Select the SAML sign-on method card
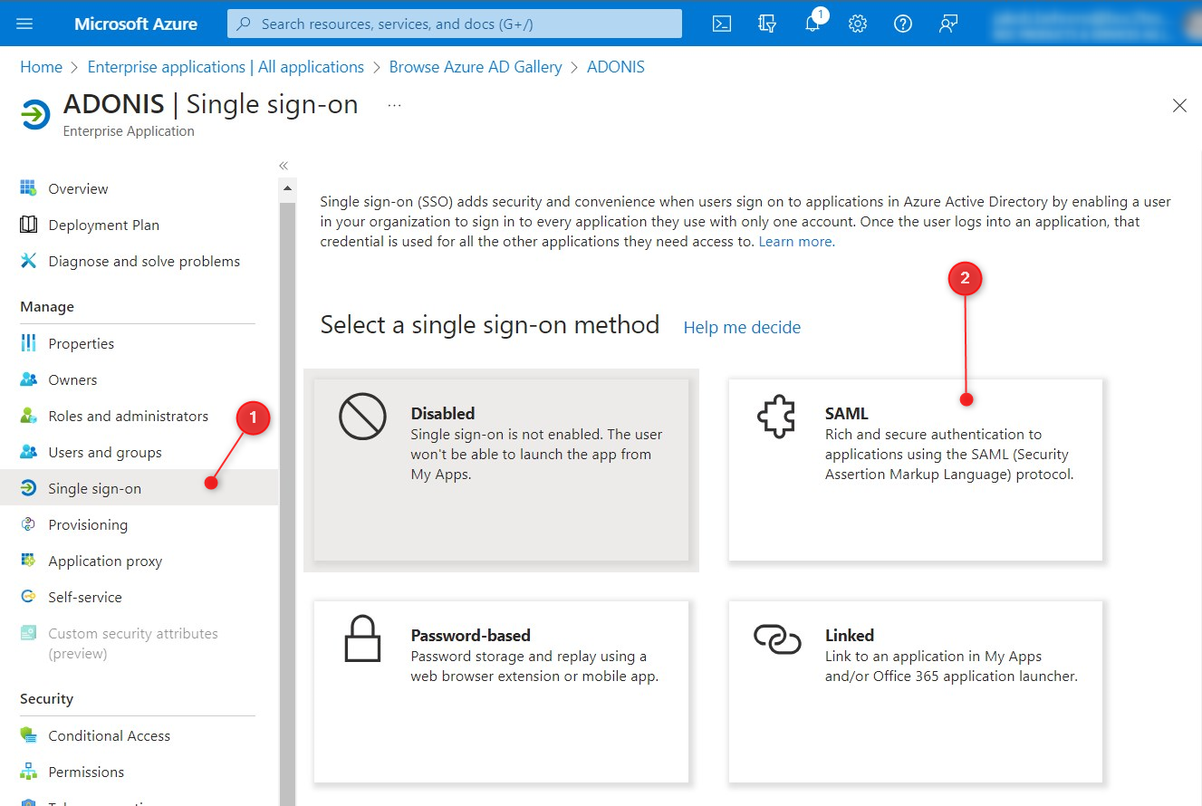 pos(915,469)
